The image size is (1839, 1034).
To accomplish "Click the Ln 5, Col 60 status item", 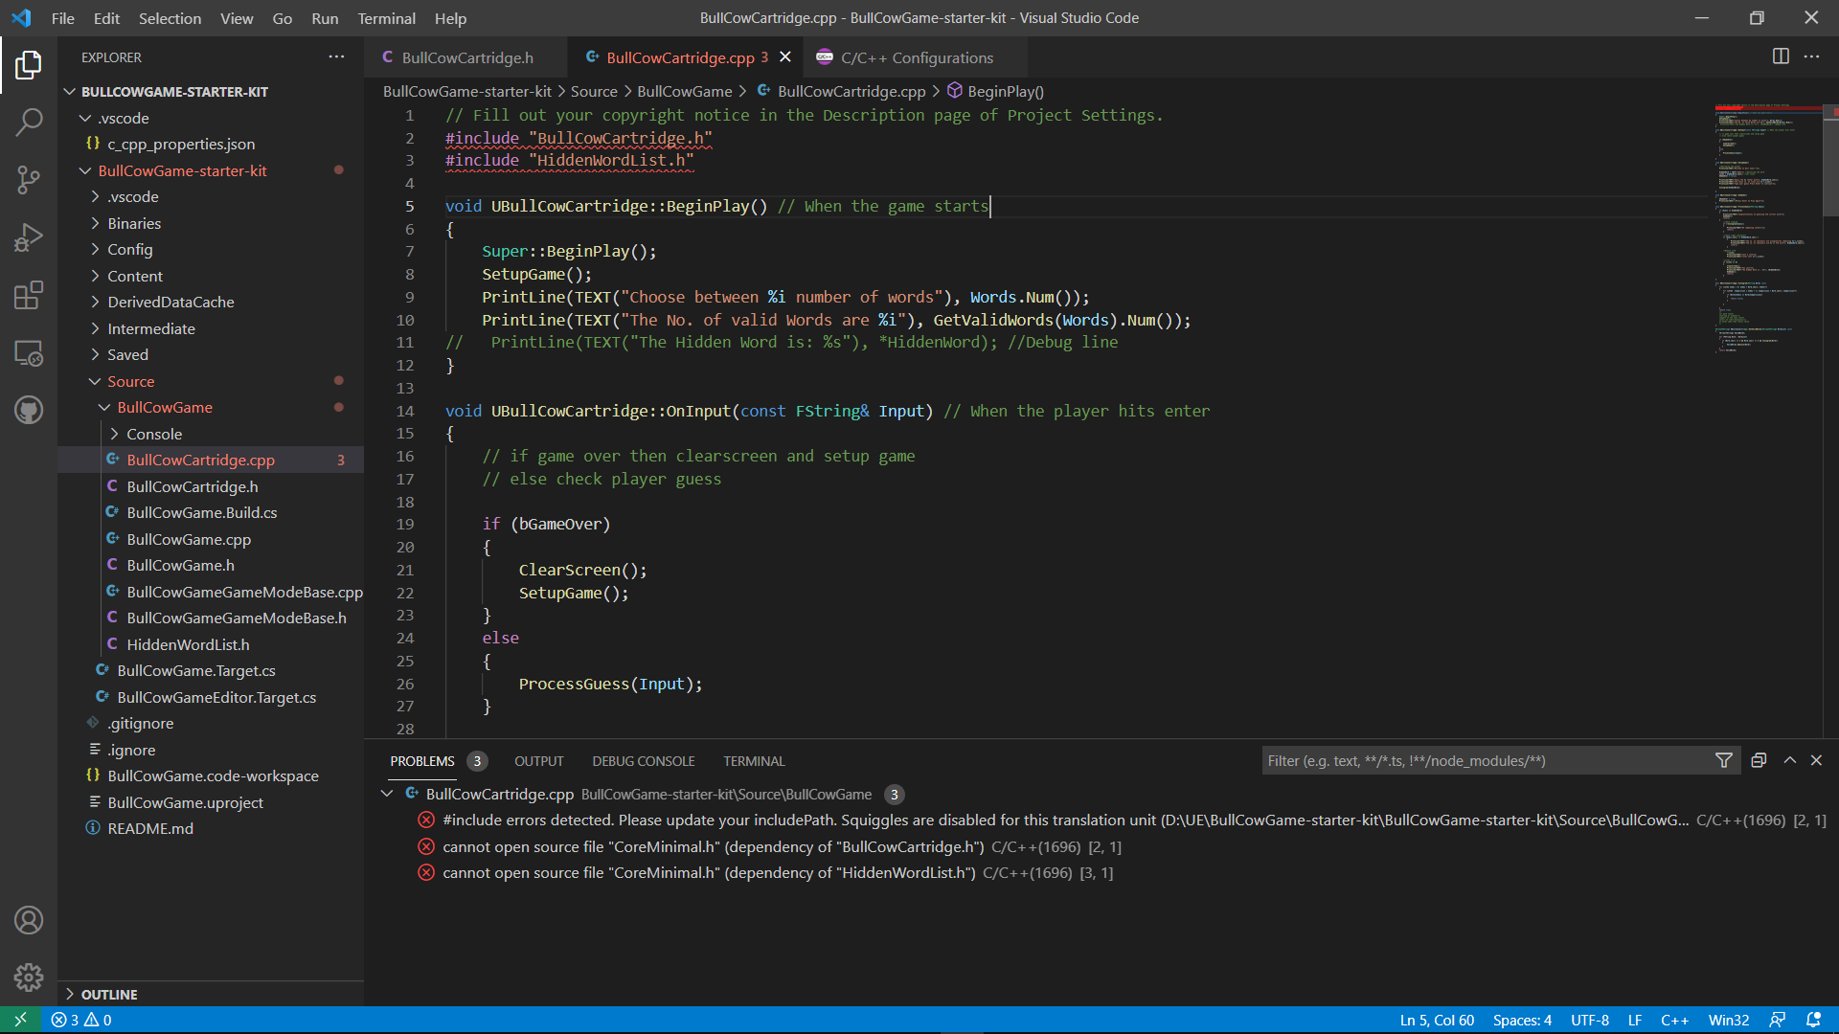I will pyautogui.click(x=1436, y=1020).
